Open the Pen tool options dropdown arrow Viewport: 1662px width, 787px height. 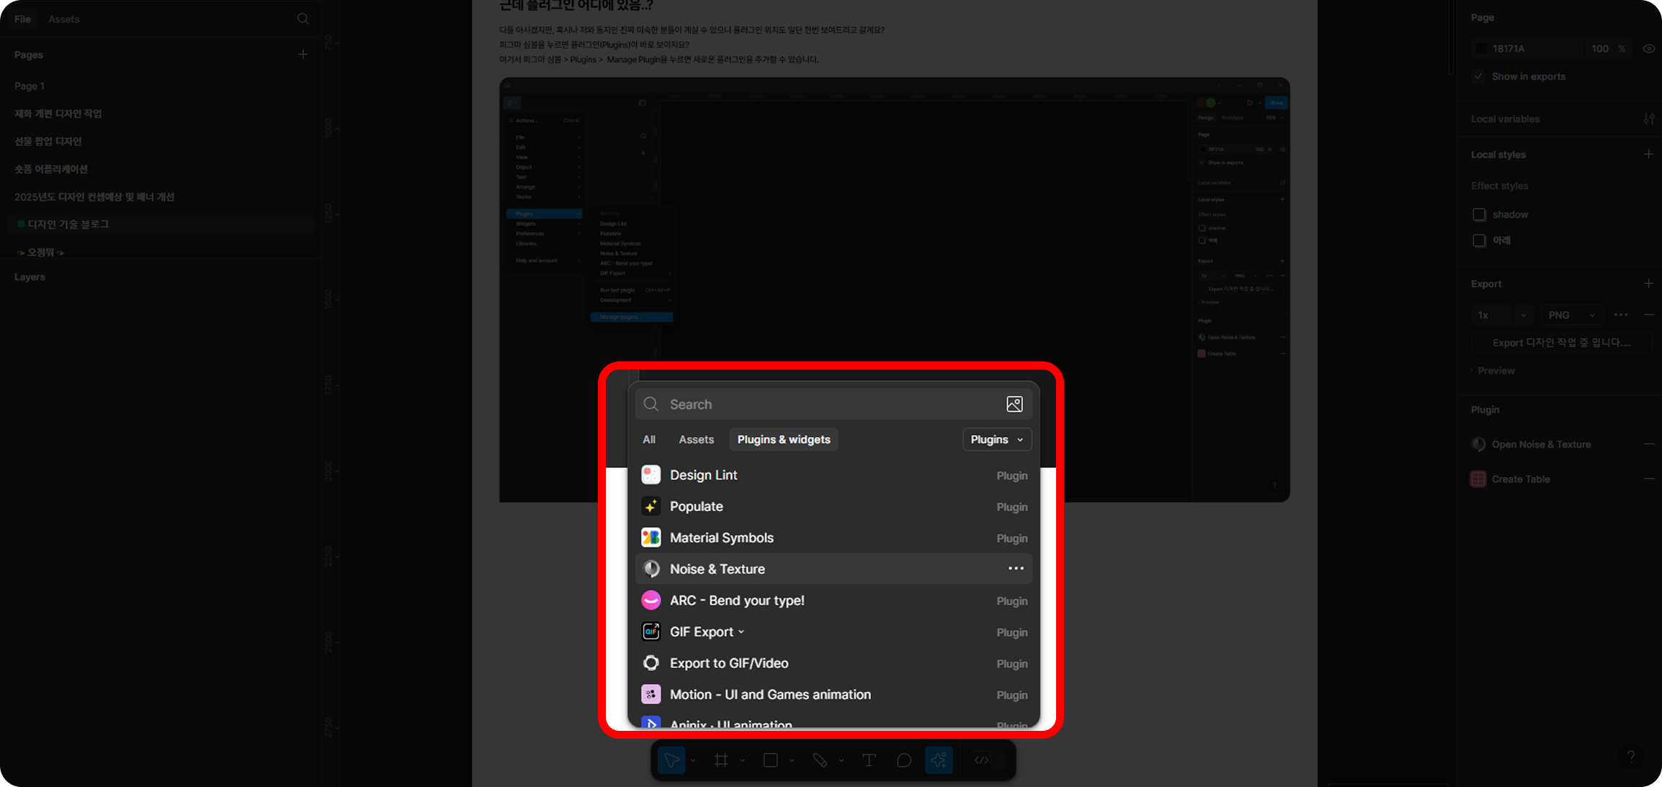pos(841,760)
